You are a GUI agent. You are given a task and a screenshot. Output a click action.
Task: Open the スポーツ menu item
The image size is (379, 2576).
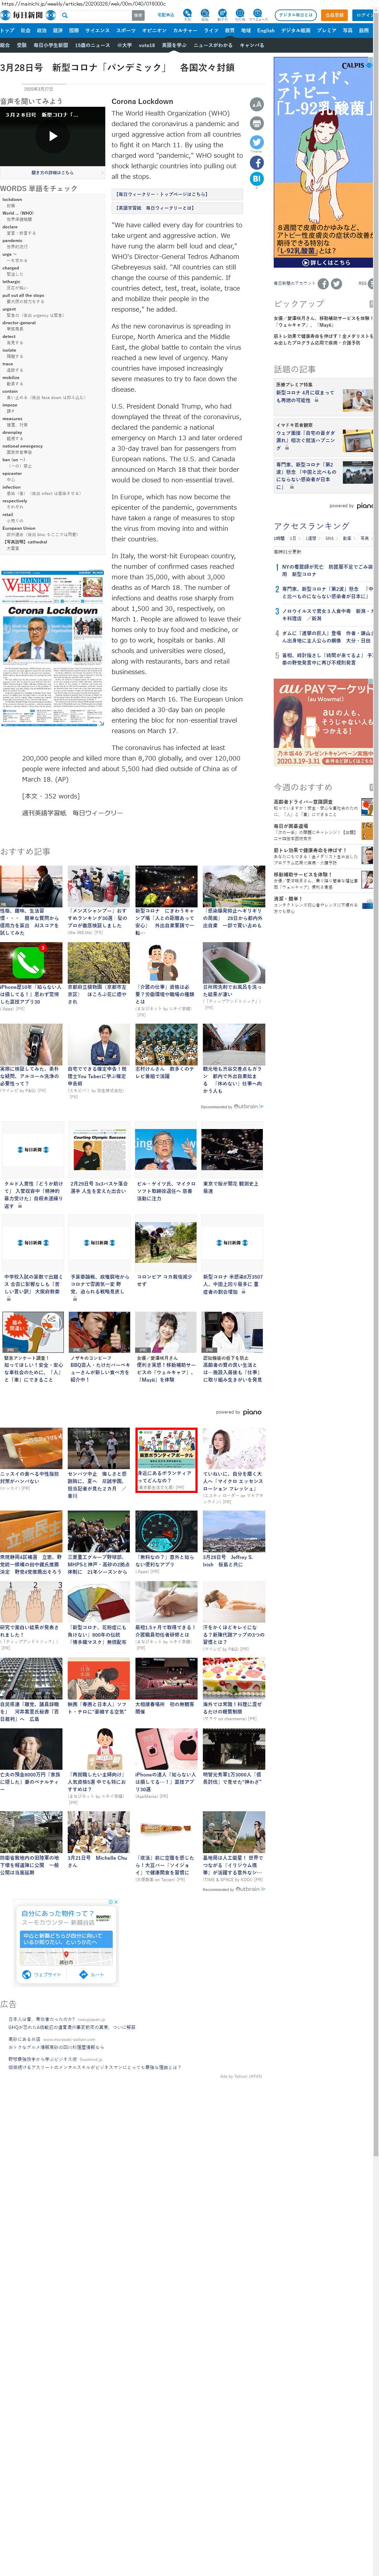click(x=126, y=31)
